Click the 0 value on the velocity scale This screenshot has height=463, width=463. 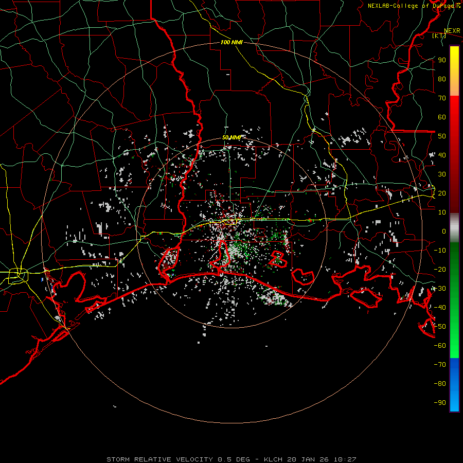pyautogui.click(x=444, y=231)
